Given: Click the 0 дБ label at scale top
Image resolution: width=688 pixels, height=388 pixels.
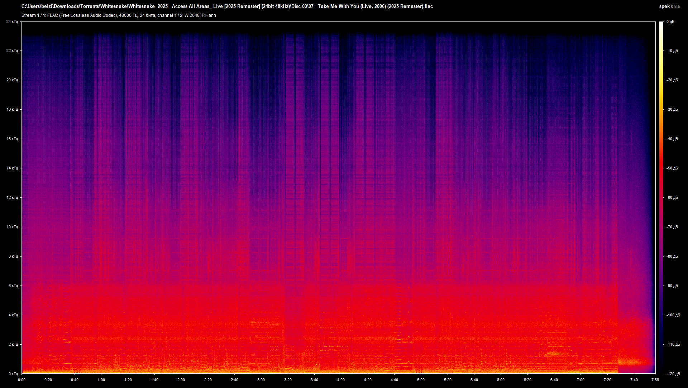Looking at the screenshot, I should [670, 22].
